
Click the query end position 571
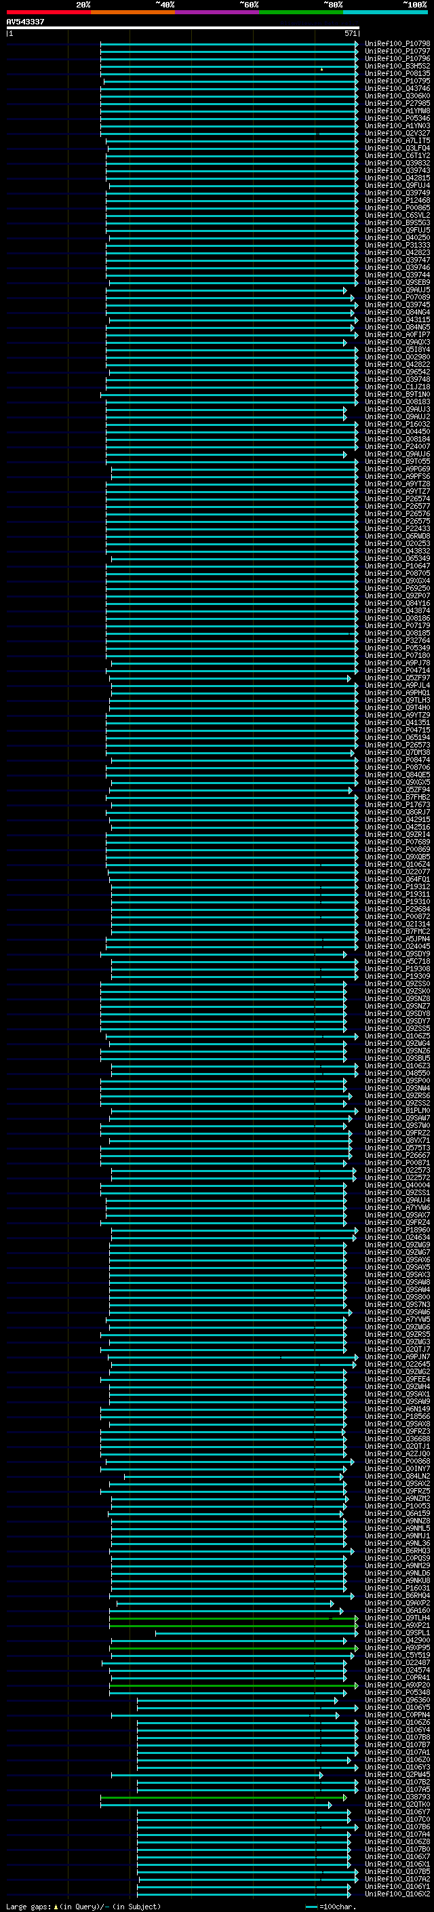[351, 33]
